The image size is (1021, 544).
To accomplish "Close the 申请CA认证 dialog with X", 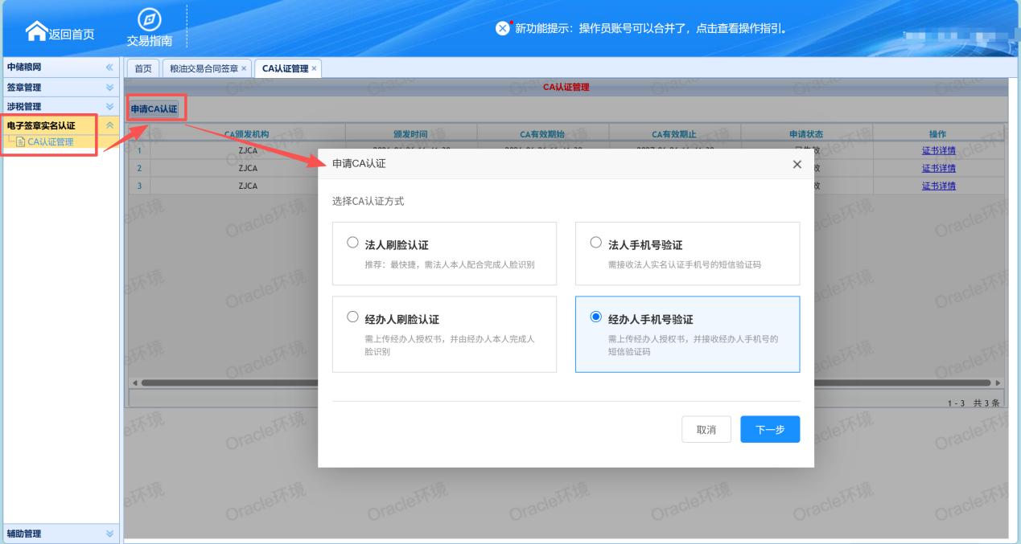I will click(797, 164).
